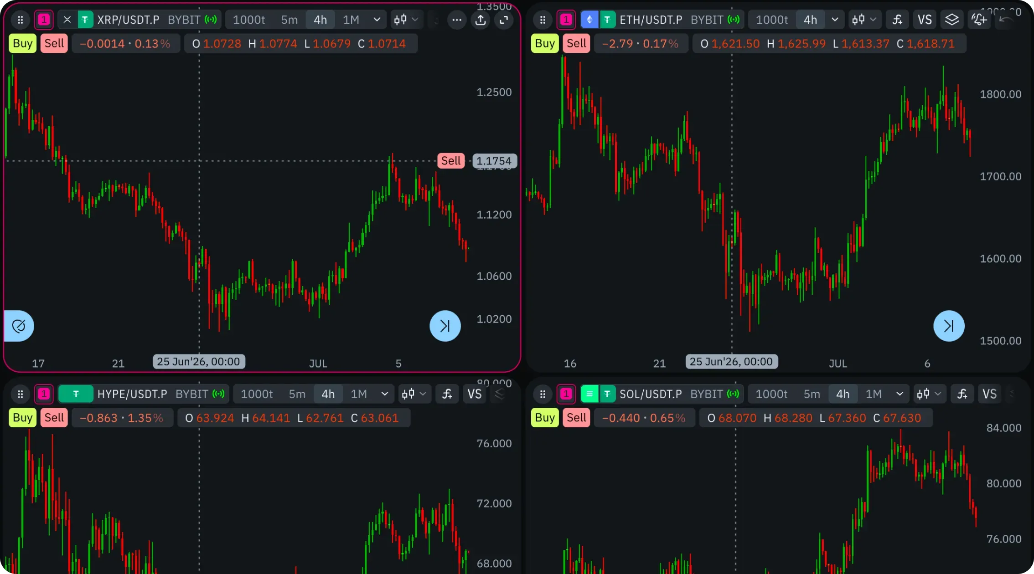Open indicators (fx) on SOL chart

(962, 394)
